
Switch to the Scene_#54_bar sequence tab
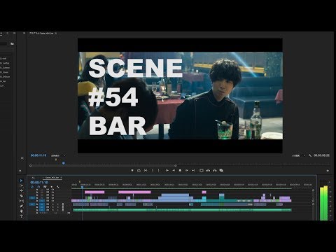point(52,178)
